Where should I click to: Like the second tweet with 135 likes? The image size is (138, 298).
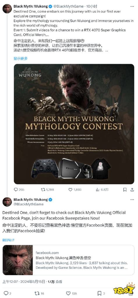[x=68, y=293]
